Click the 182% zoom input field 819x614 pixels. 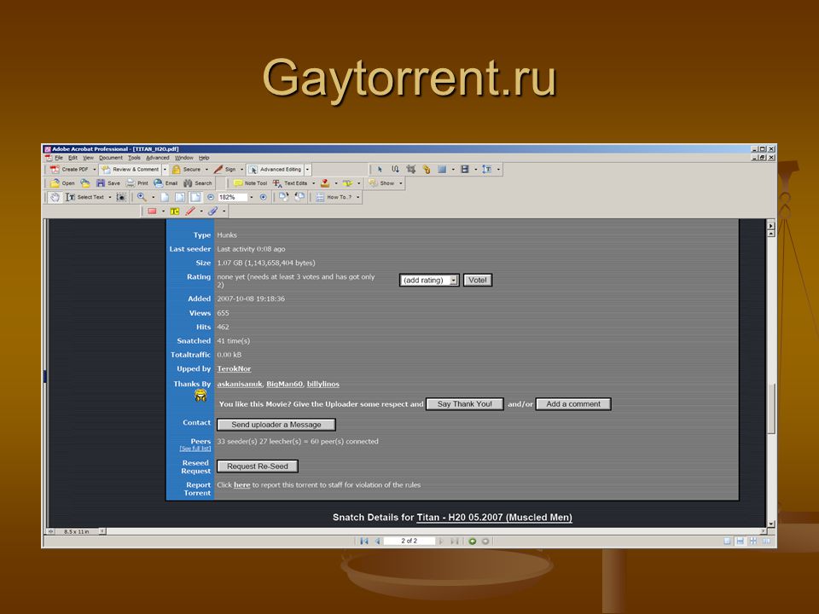232,197
